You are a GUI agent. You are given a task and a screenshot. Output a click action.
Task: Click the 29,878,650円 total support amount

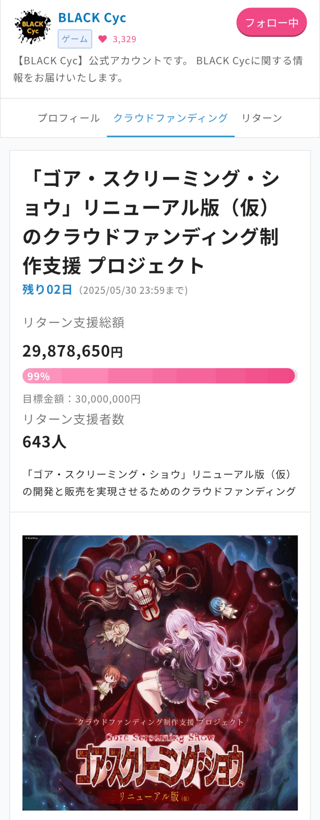[72, 351]
